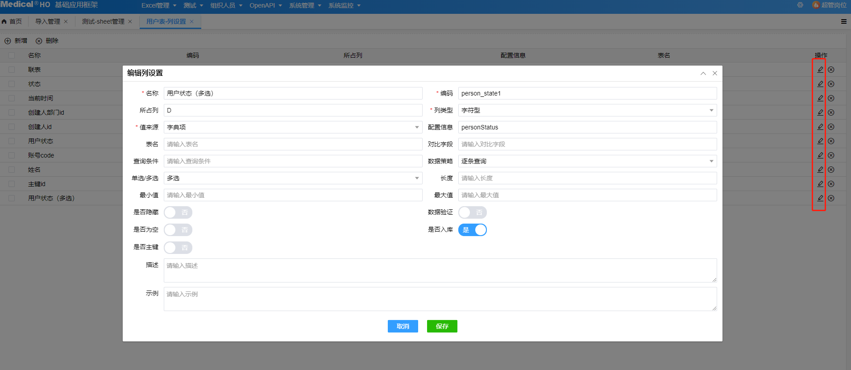The height and width of the screenshot is (370, 851).
Task: Expand the 系统监控 menu
Action: (345, 5)
